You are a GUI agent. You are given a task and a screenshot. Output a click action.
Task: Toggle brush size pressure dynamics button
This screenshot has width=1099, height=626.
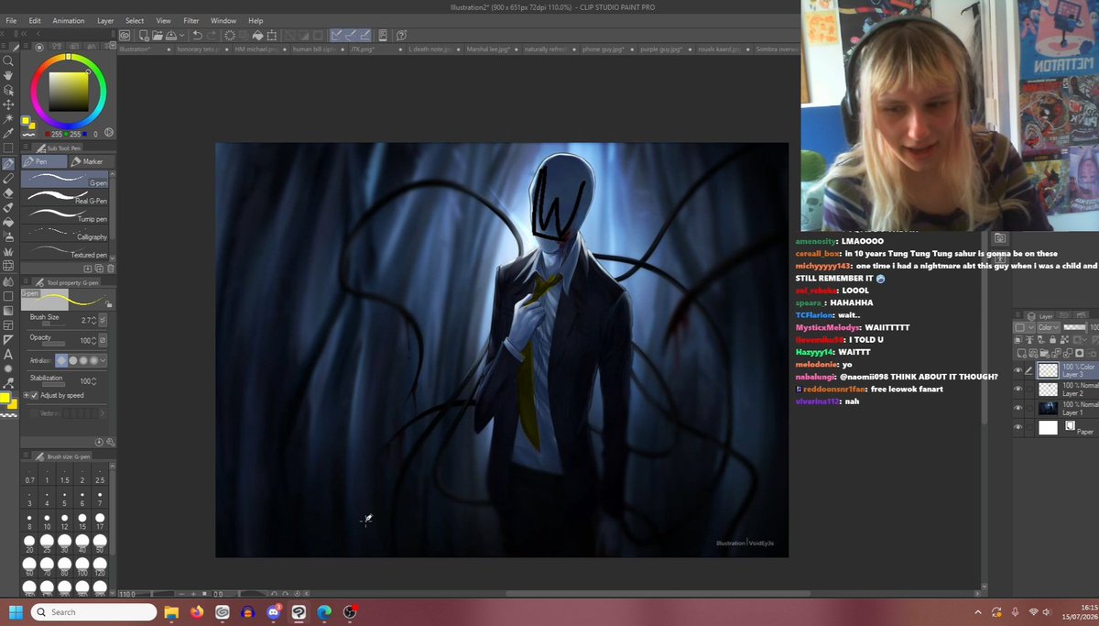[x=103, y=320]
